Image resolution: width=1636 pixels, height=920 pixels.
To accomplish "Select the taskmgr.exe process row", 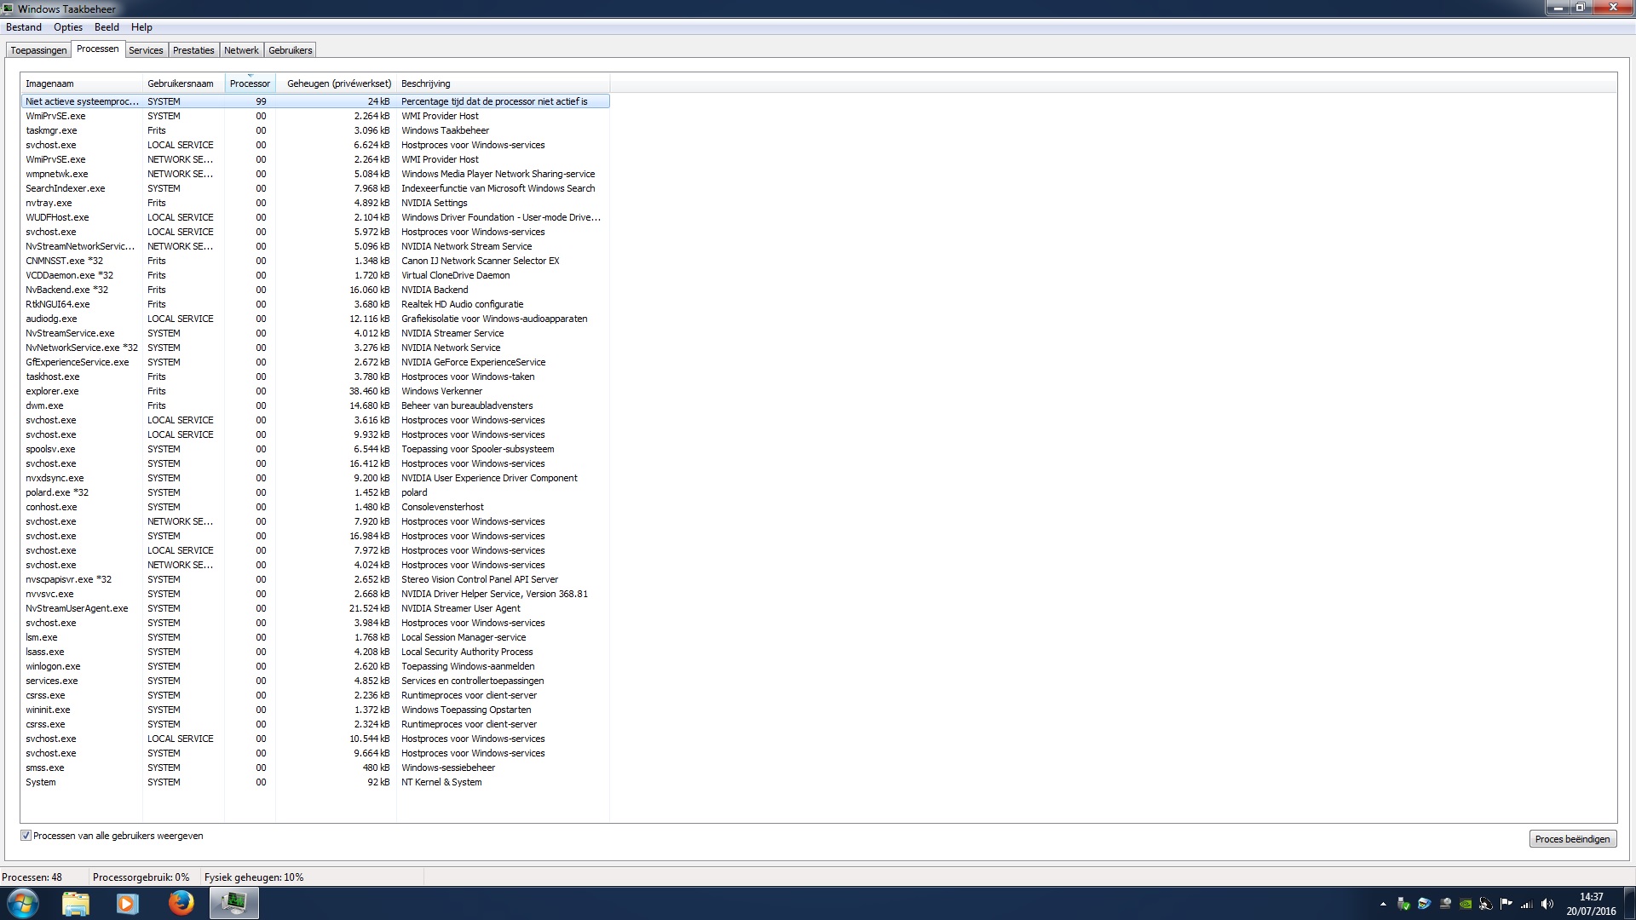I will tap(315, 130).
